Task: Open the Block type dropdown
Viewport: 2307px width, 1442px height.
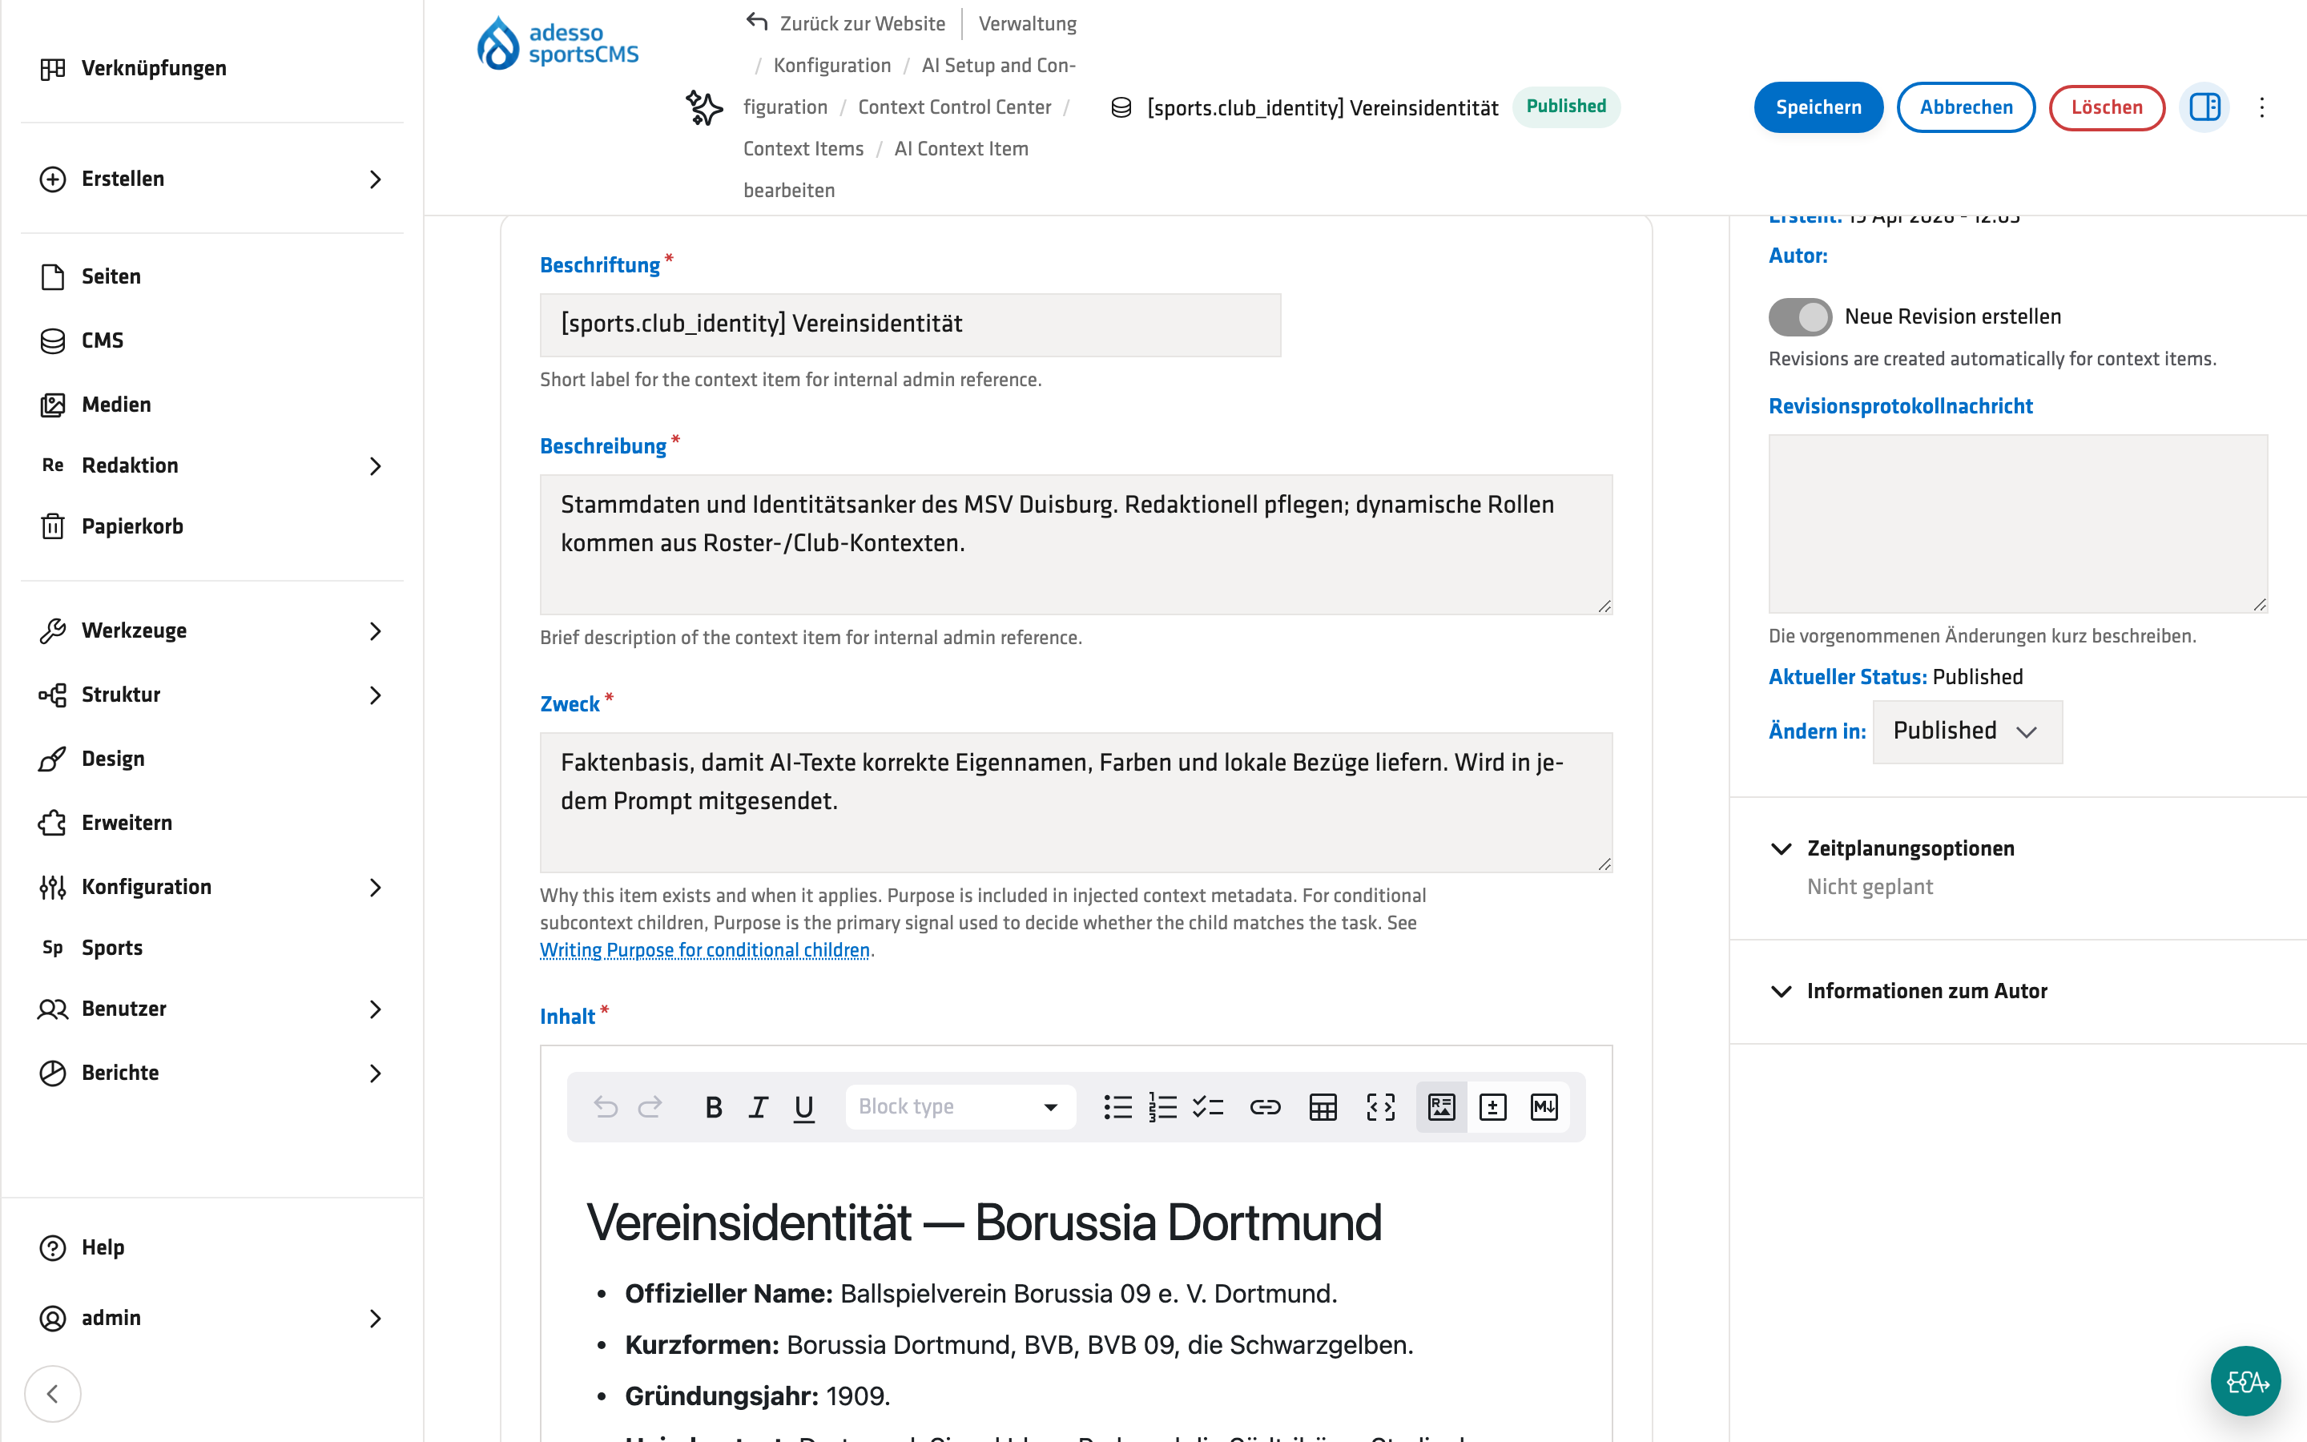Action: point(960,1107)
